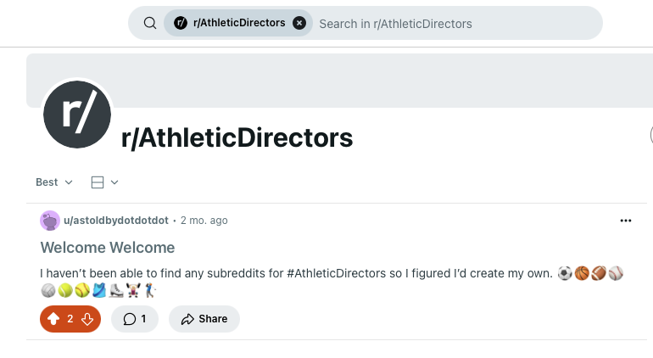The width and height of the screenshot is (653, 358).
Task: Open the u/astoldbydotdotdot profile link
Action: (116, 221)
